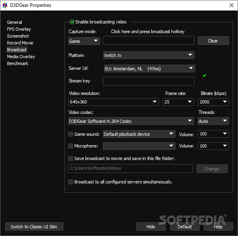
Task: Click the D3DGear app icon in title bar
Action: point(5,5)
